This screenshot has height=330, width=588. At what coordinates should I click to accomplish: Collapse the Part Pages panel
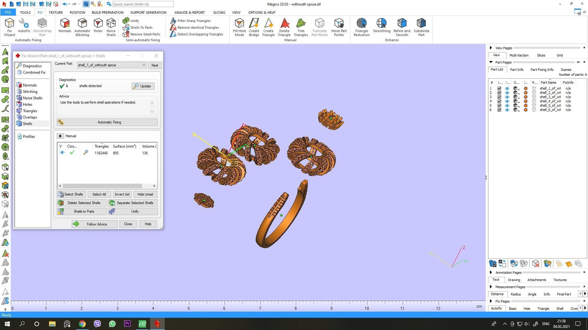click(491, 62)
